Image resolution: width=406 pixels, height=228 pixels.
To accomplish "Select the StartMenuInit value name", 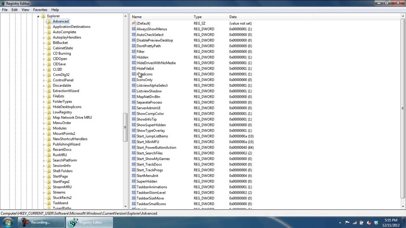I will pyautogui.click(x=147, y=176).
